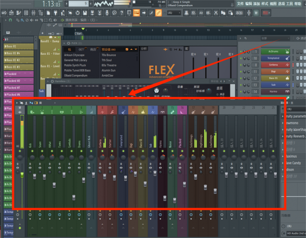Viewport: 306px width, 238px height.
Task: Click the AcDrums channel button
Action: [273, 52]
